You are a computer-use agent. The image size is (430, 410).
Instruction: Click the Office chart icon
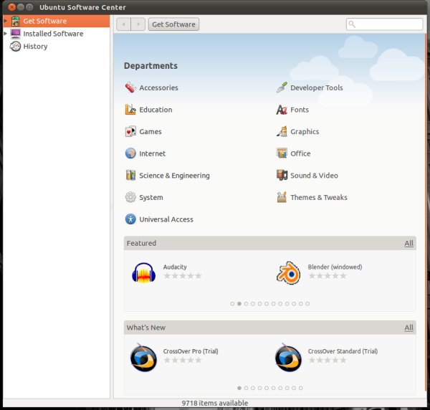tap(282, 153)
